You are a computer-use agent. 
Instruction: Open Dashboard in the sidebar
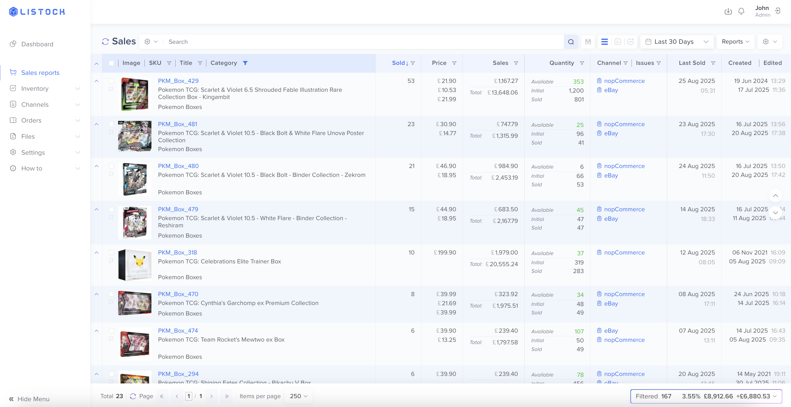click(37, 44)
